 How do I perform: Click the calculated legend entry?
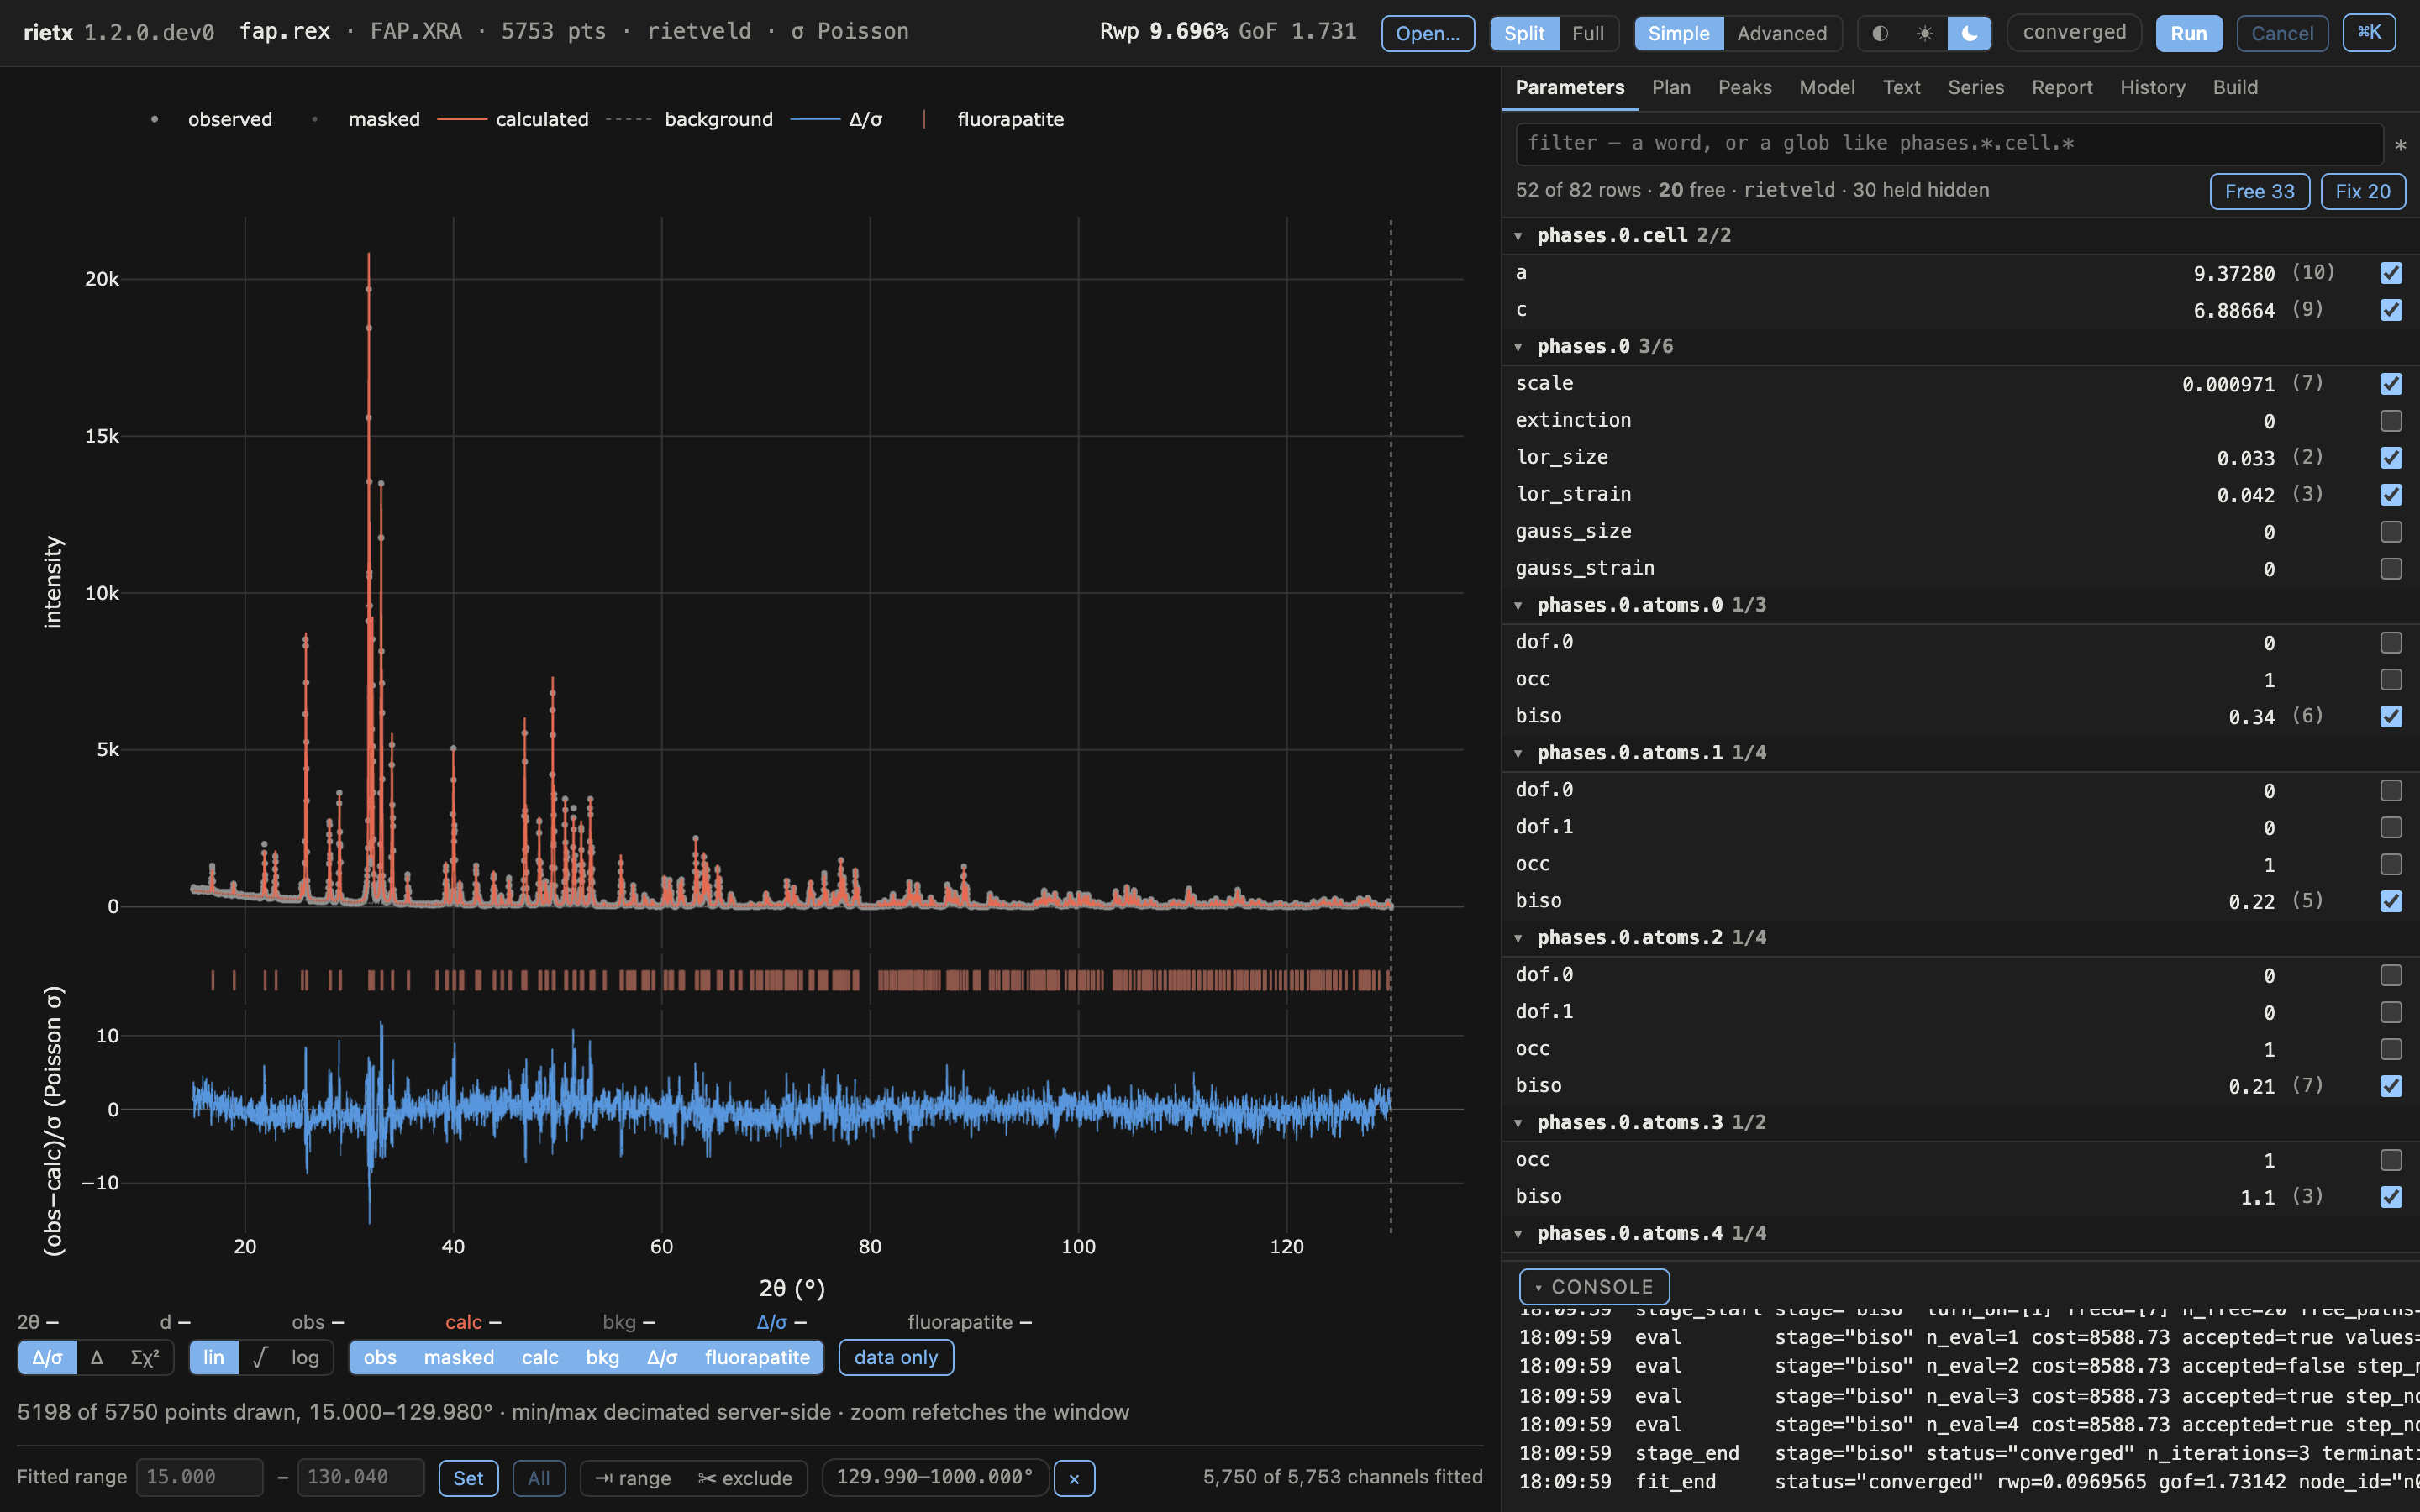[513, 120]
